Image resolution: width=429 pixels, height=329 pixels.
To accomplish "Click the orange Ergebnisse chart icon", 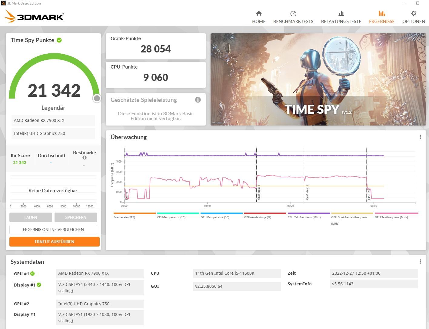I will click(x=382, y=13).
